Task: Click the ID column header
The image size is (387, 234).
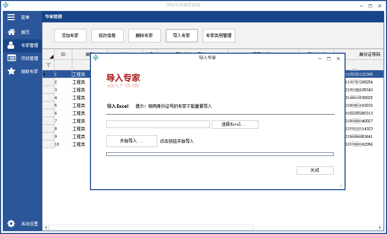Action: [63, 54]
